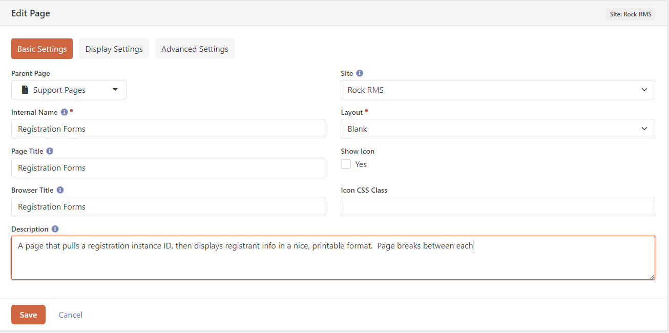This screenshot has width=669, height=333.
Task: Click the Browser Title input field
Action: click(x=168, y=206)
